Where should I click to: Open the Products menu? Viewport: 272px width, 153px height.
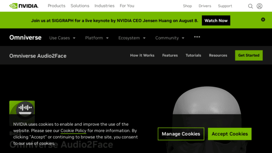tap(57, 6)
